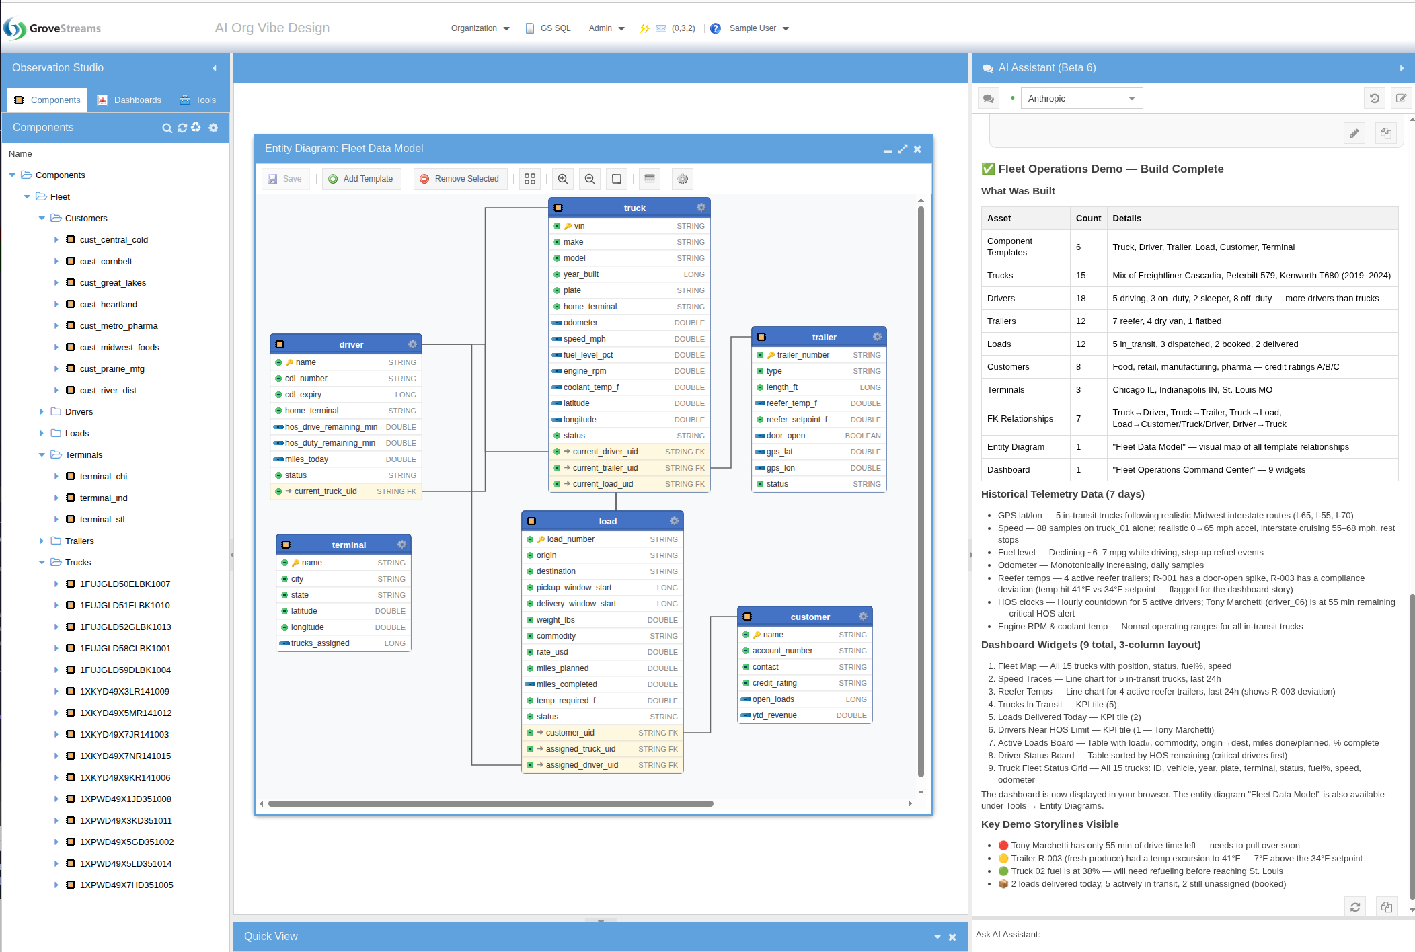Edit the previous prompt with pencil icon
The height and width of the screenshot is (952, 1415).
1354,133
